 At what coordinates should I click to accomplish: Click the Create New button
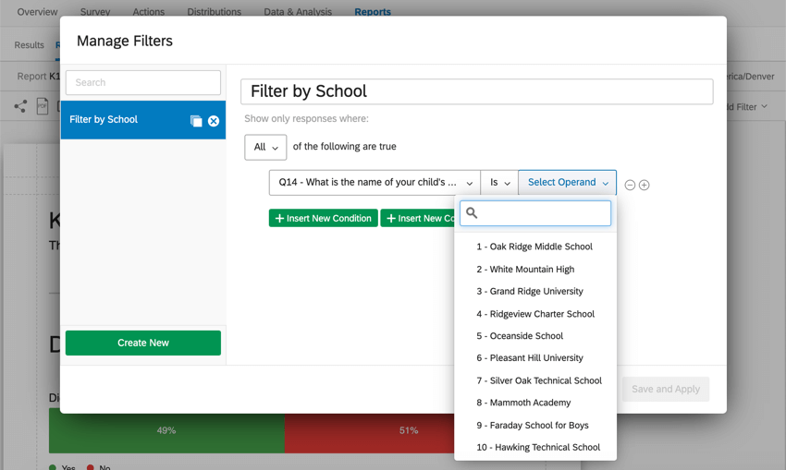143,343
